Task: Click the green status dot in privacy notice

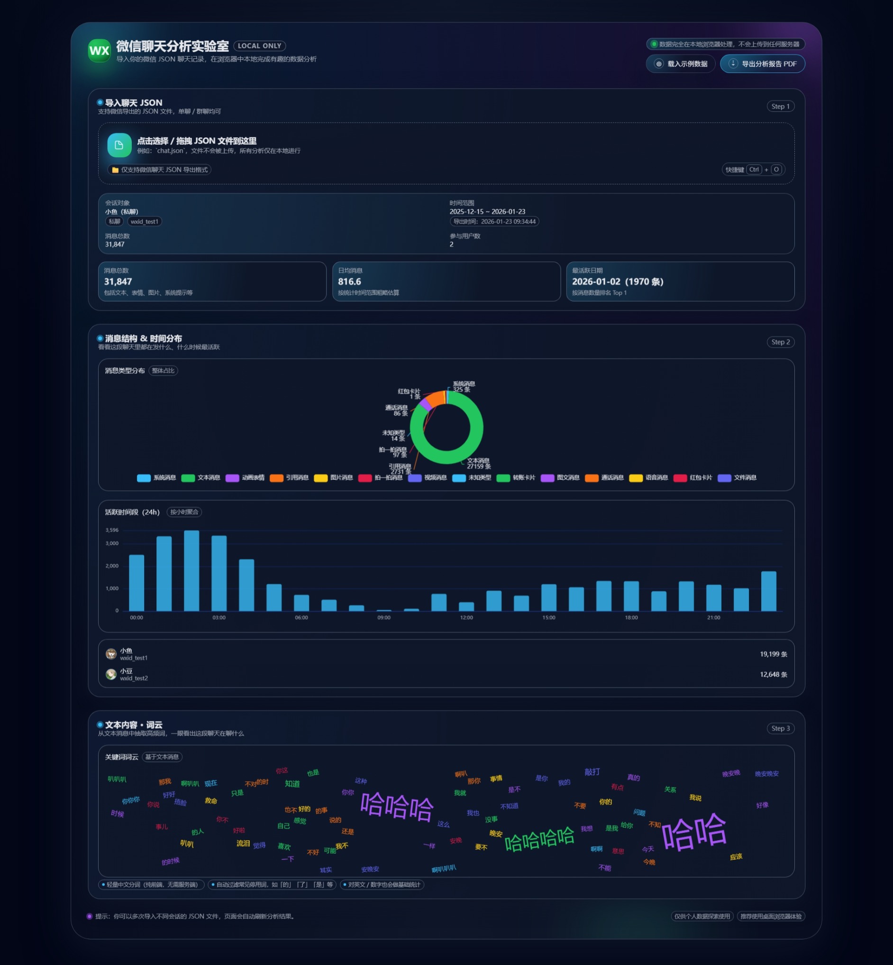Action: (654, 45)
